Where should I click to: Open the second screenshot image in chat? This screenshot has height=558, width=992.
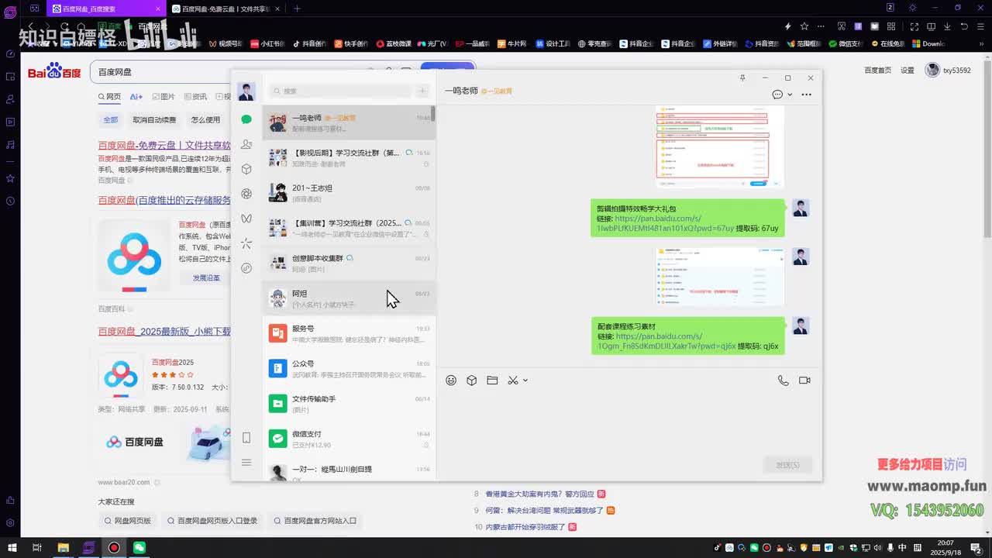pyautogui.click(x=719, y=276)
